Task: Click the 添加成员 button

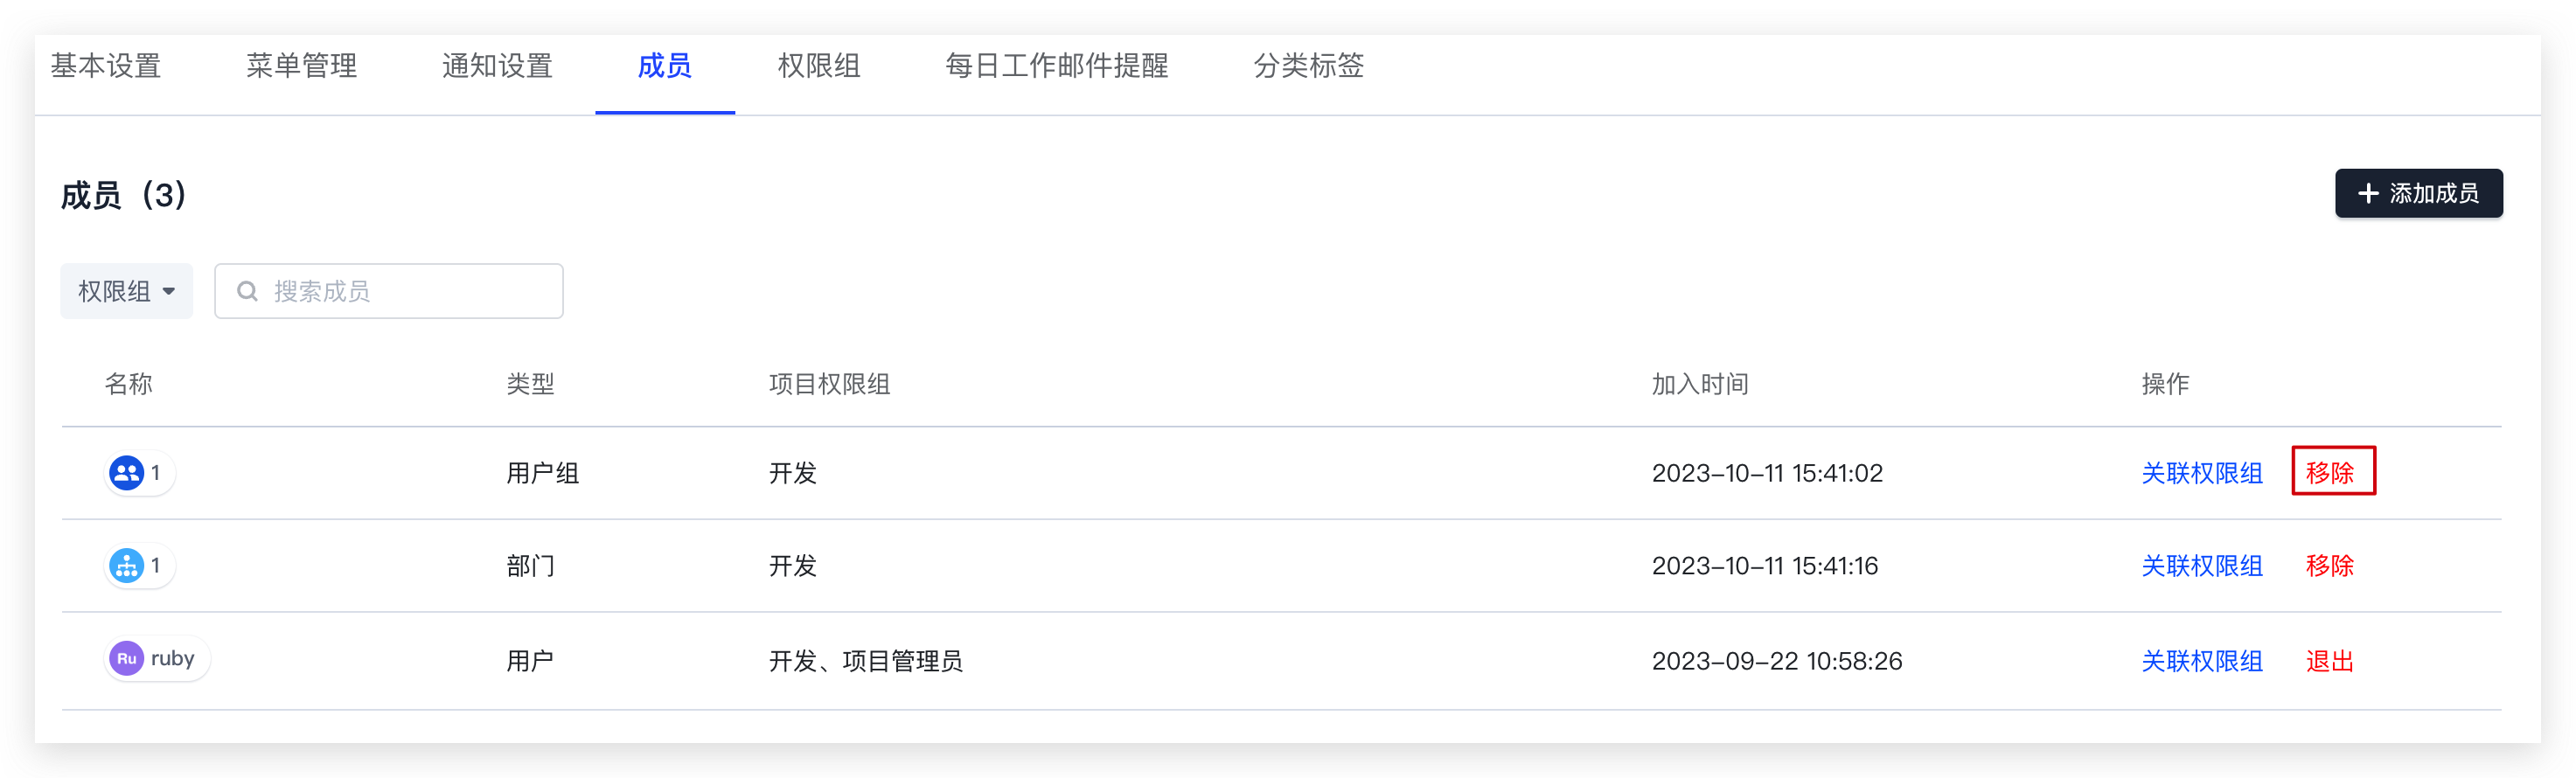Action: coord(2419,193)
